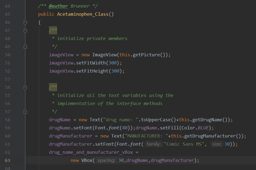Click the 'family:' parameter hint

click(154, 144)
